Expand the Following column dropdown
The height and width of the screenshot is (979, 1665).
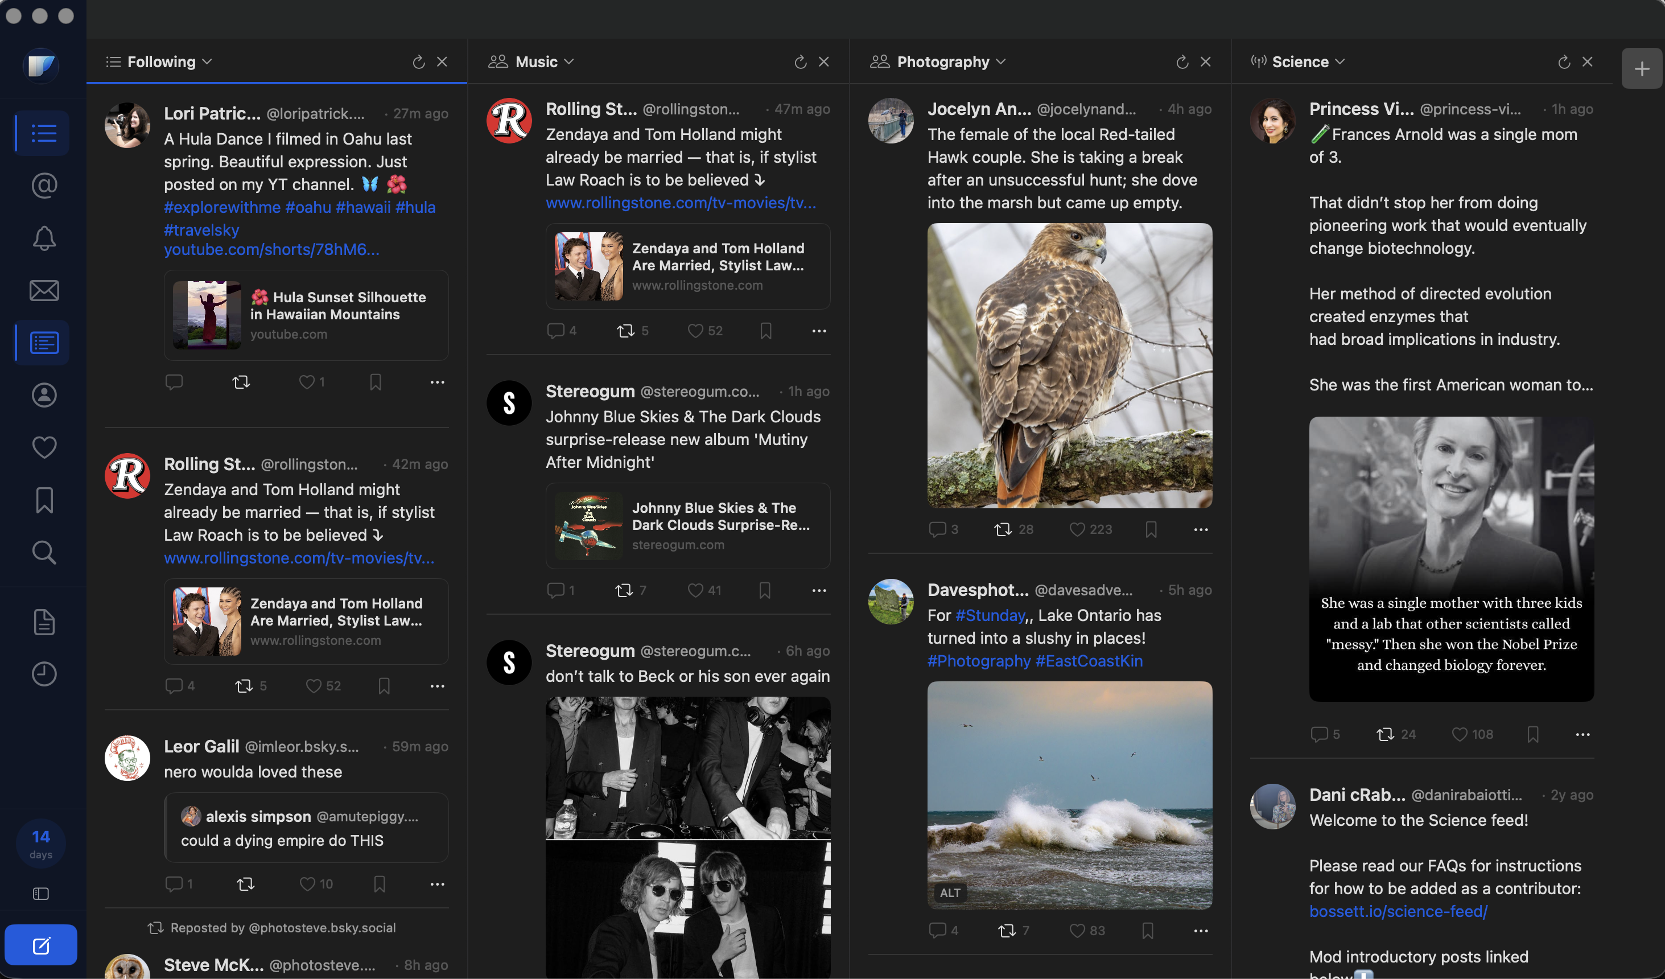coord(208,62)
